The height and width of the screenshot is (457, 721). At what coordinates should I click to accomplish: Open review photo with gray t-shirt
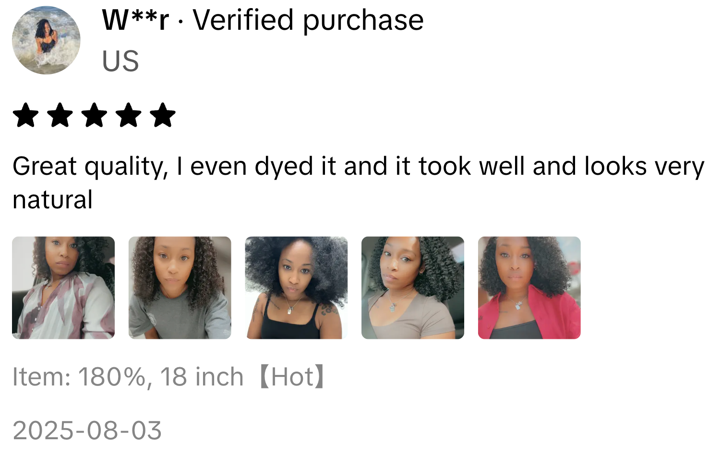click(x=180, y=288)
